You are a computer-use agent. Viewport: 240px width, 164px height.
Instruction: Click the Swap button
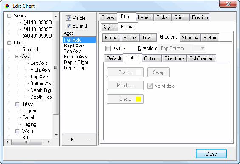click(158, 72)
